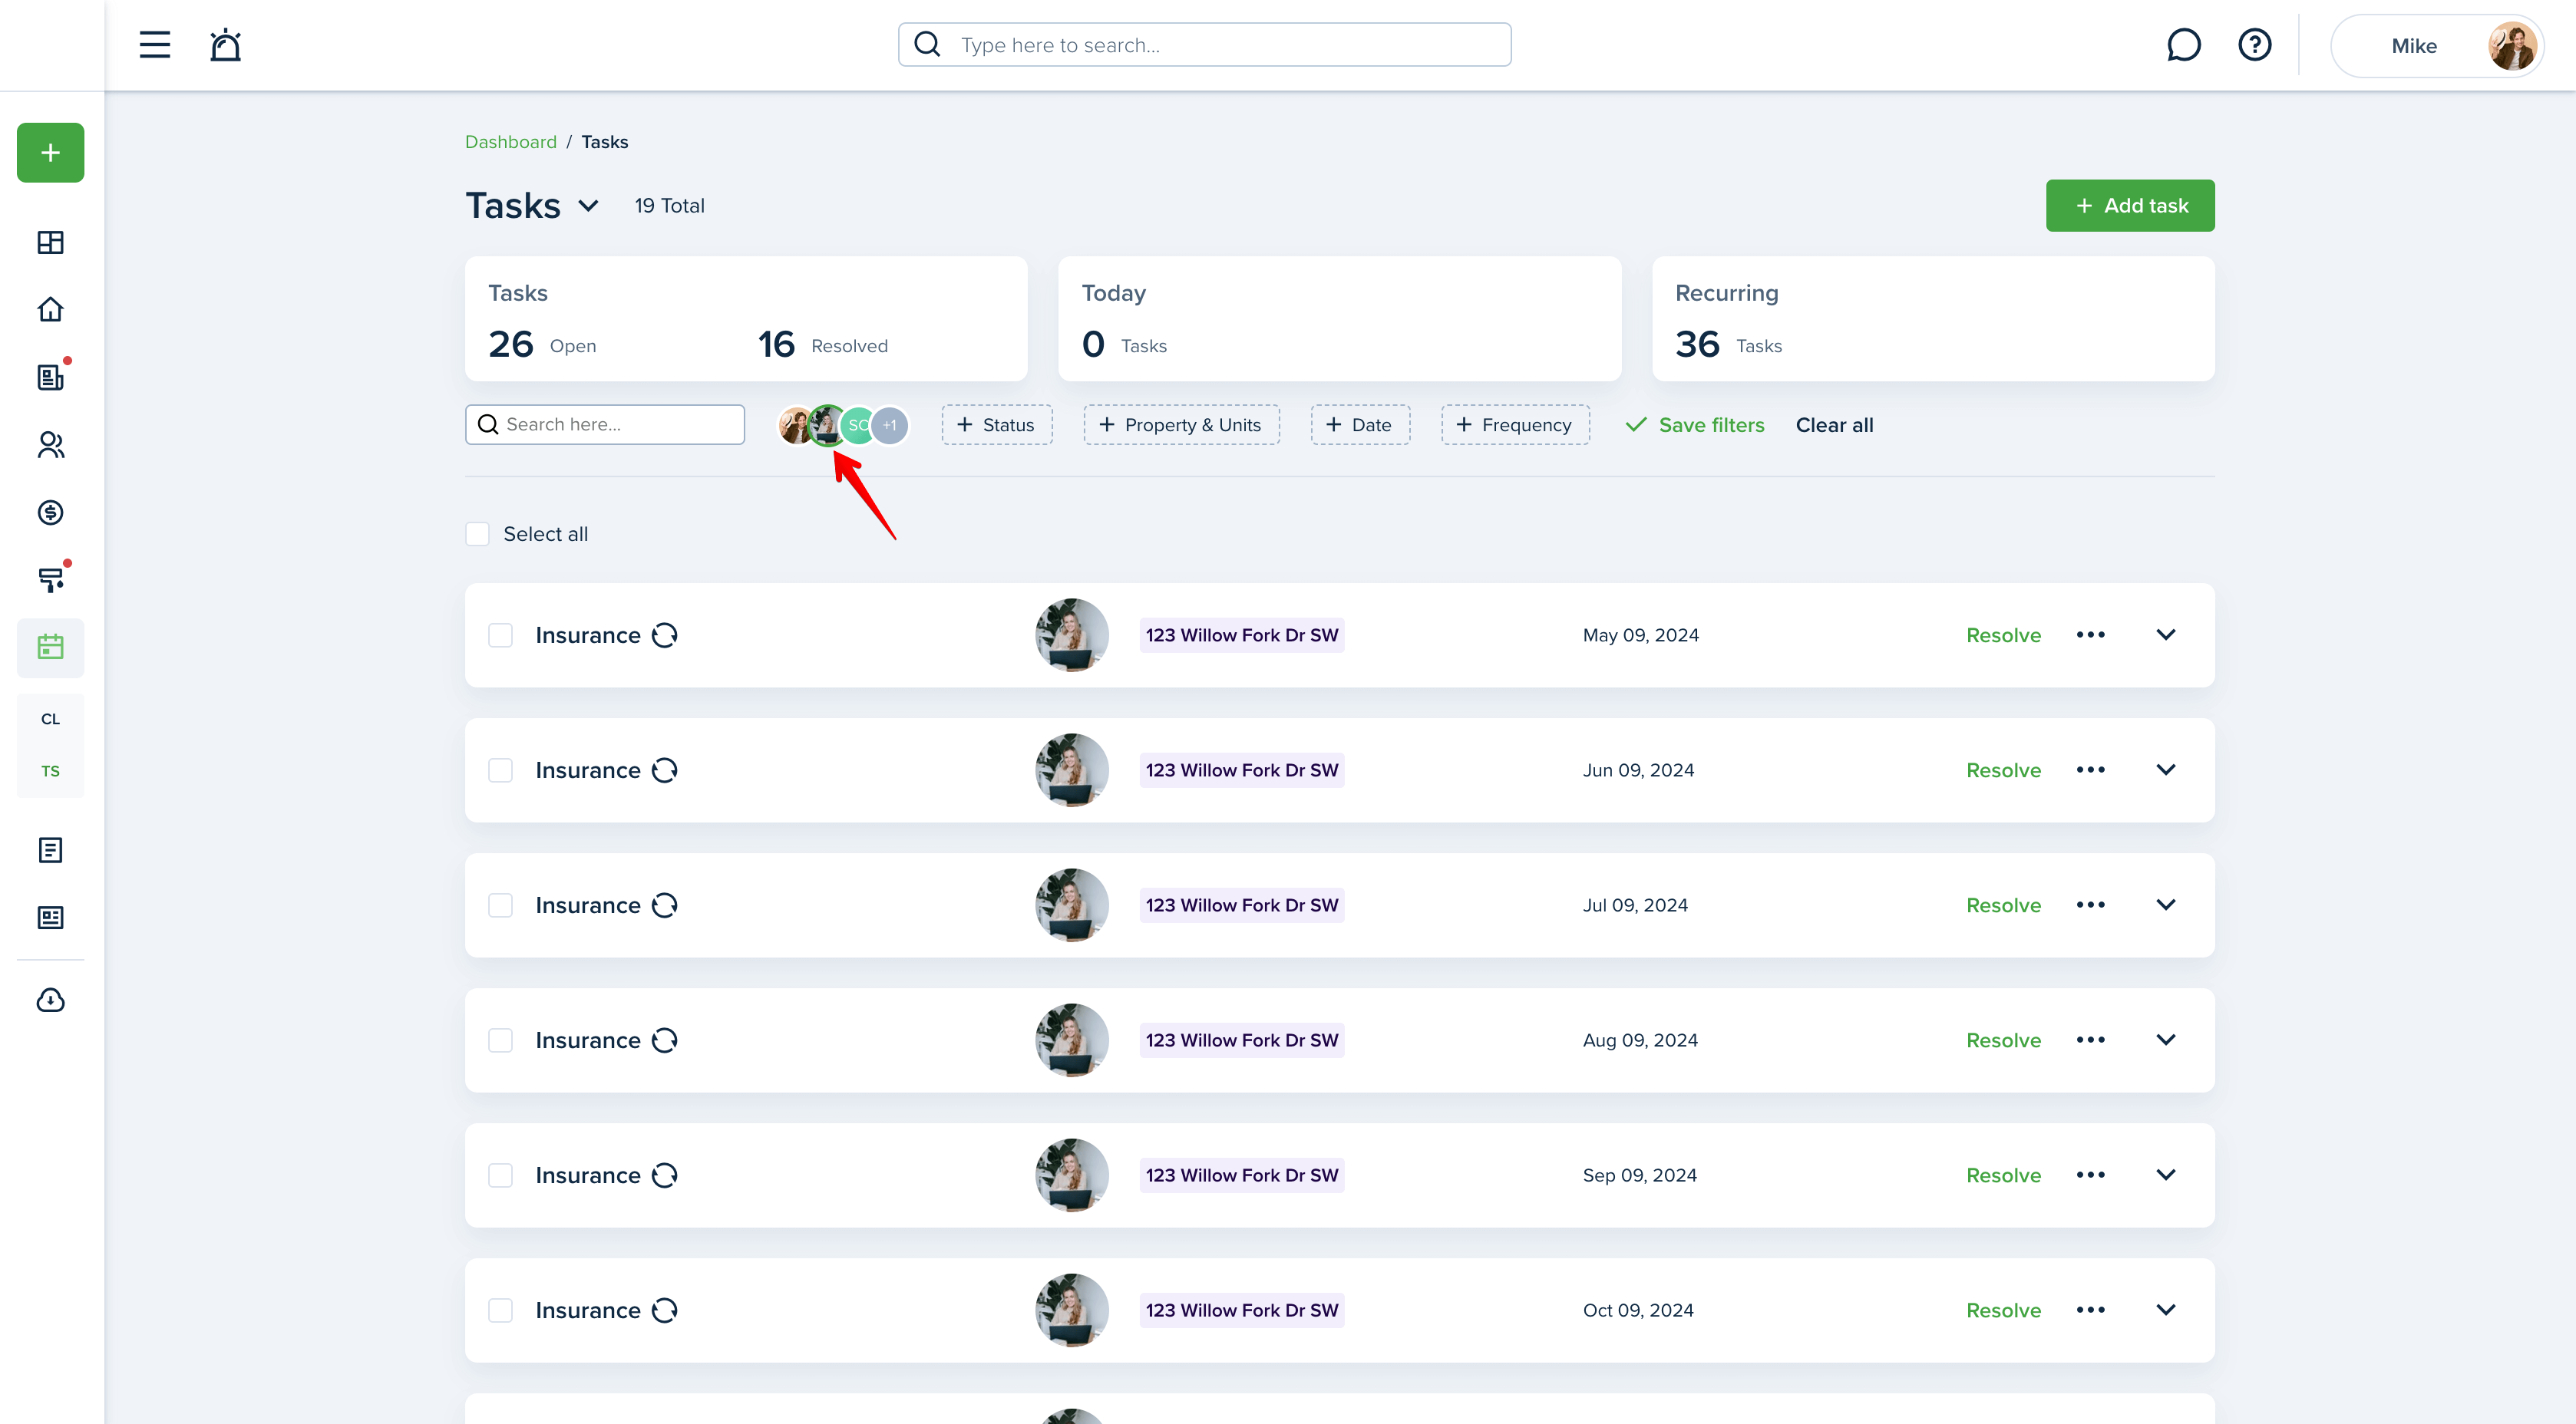Open the cloud download icon in sidebar
Screen dimensions: 2576x1424
(51, 1000)
